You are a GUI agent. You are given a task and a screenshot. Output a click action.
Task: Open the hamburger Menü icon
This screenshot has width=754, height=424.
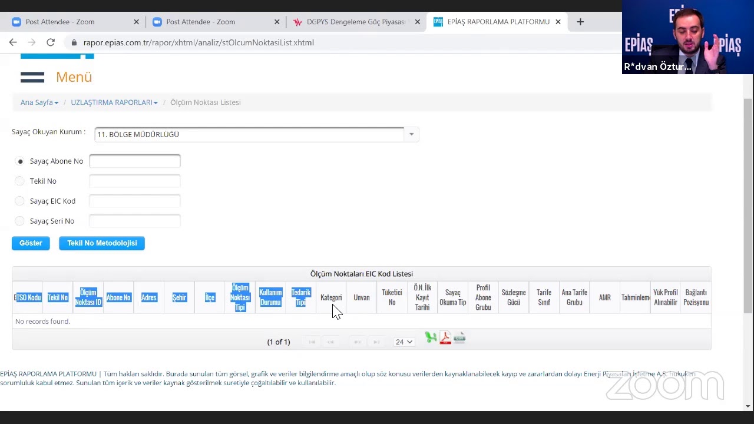click(x=32, y=77)
